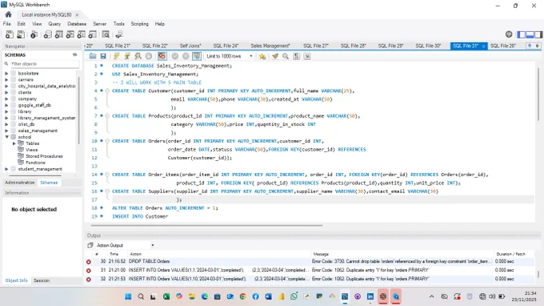Toggle the right sidebar panel visibility
This screenshot has height=306, width=544.
(x=538, y=34)
